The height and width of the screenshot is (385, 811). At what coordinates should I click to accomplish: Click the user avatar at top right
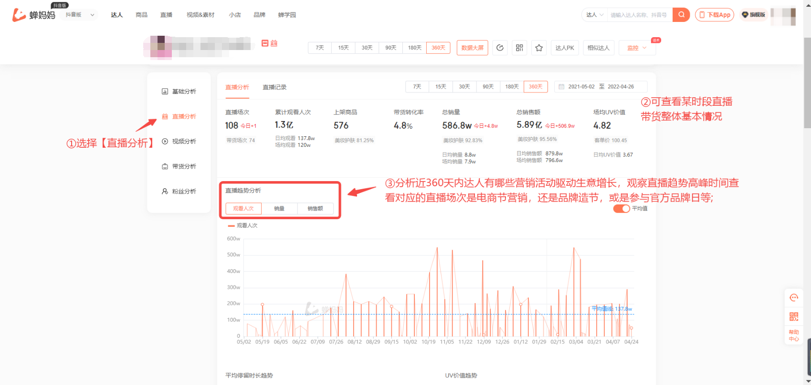point(783,16)
